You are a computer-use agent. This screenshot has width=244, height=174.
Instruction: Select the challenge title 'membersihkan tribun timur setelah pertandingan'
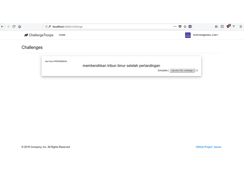point(121,66)
